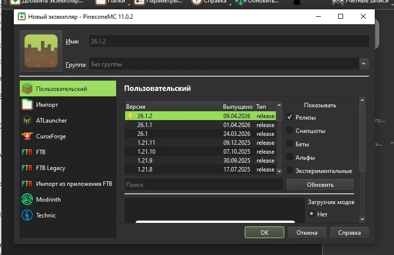The width and height of the screenshot is (394, 255).
Task: Select version 1.21.9 row
Action: tap(200, 160)
